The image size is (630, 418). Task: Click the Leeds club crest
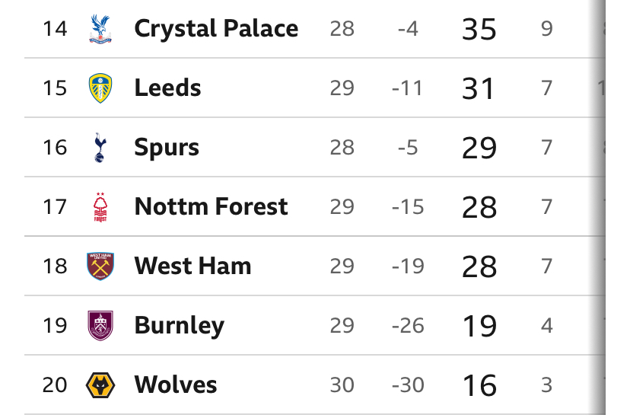(x=100, y=88)
